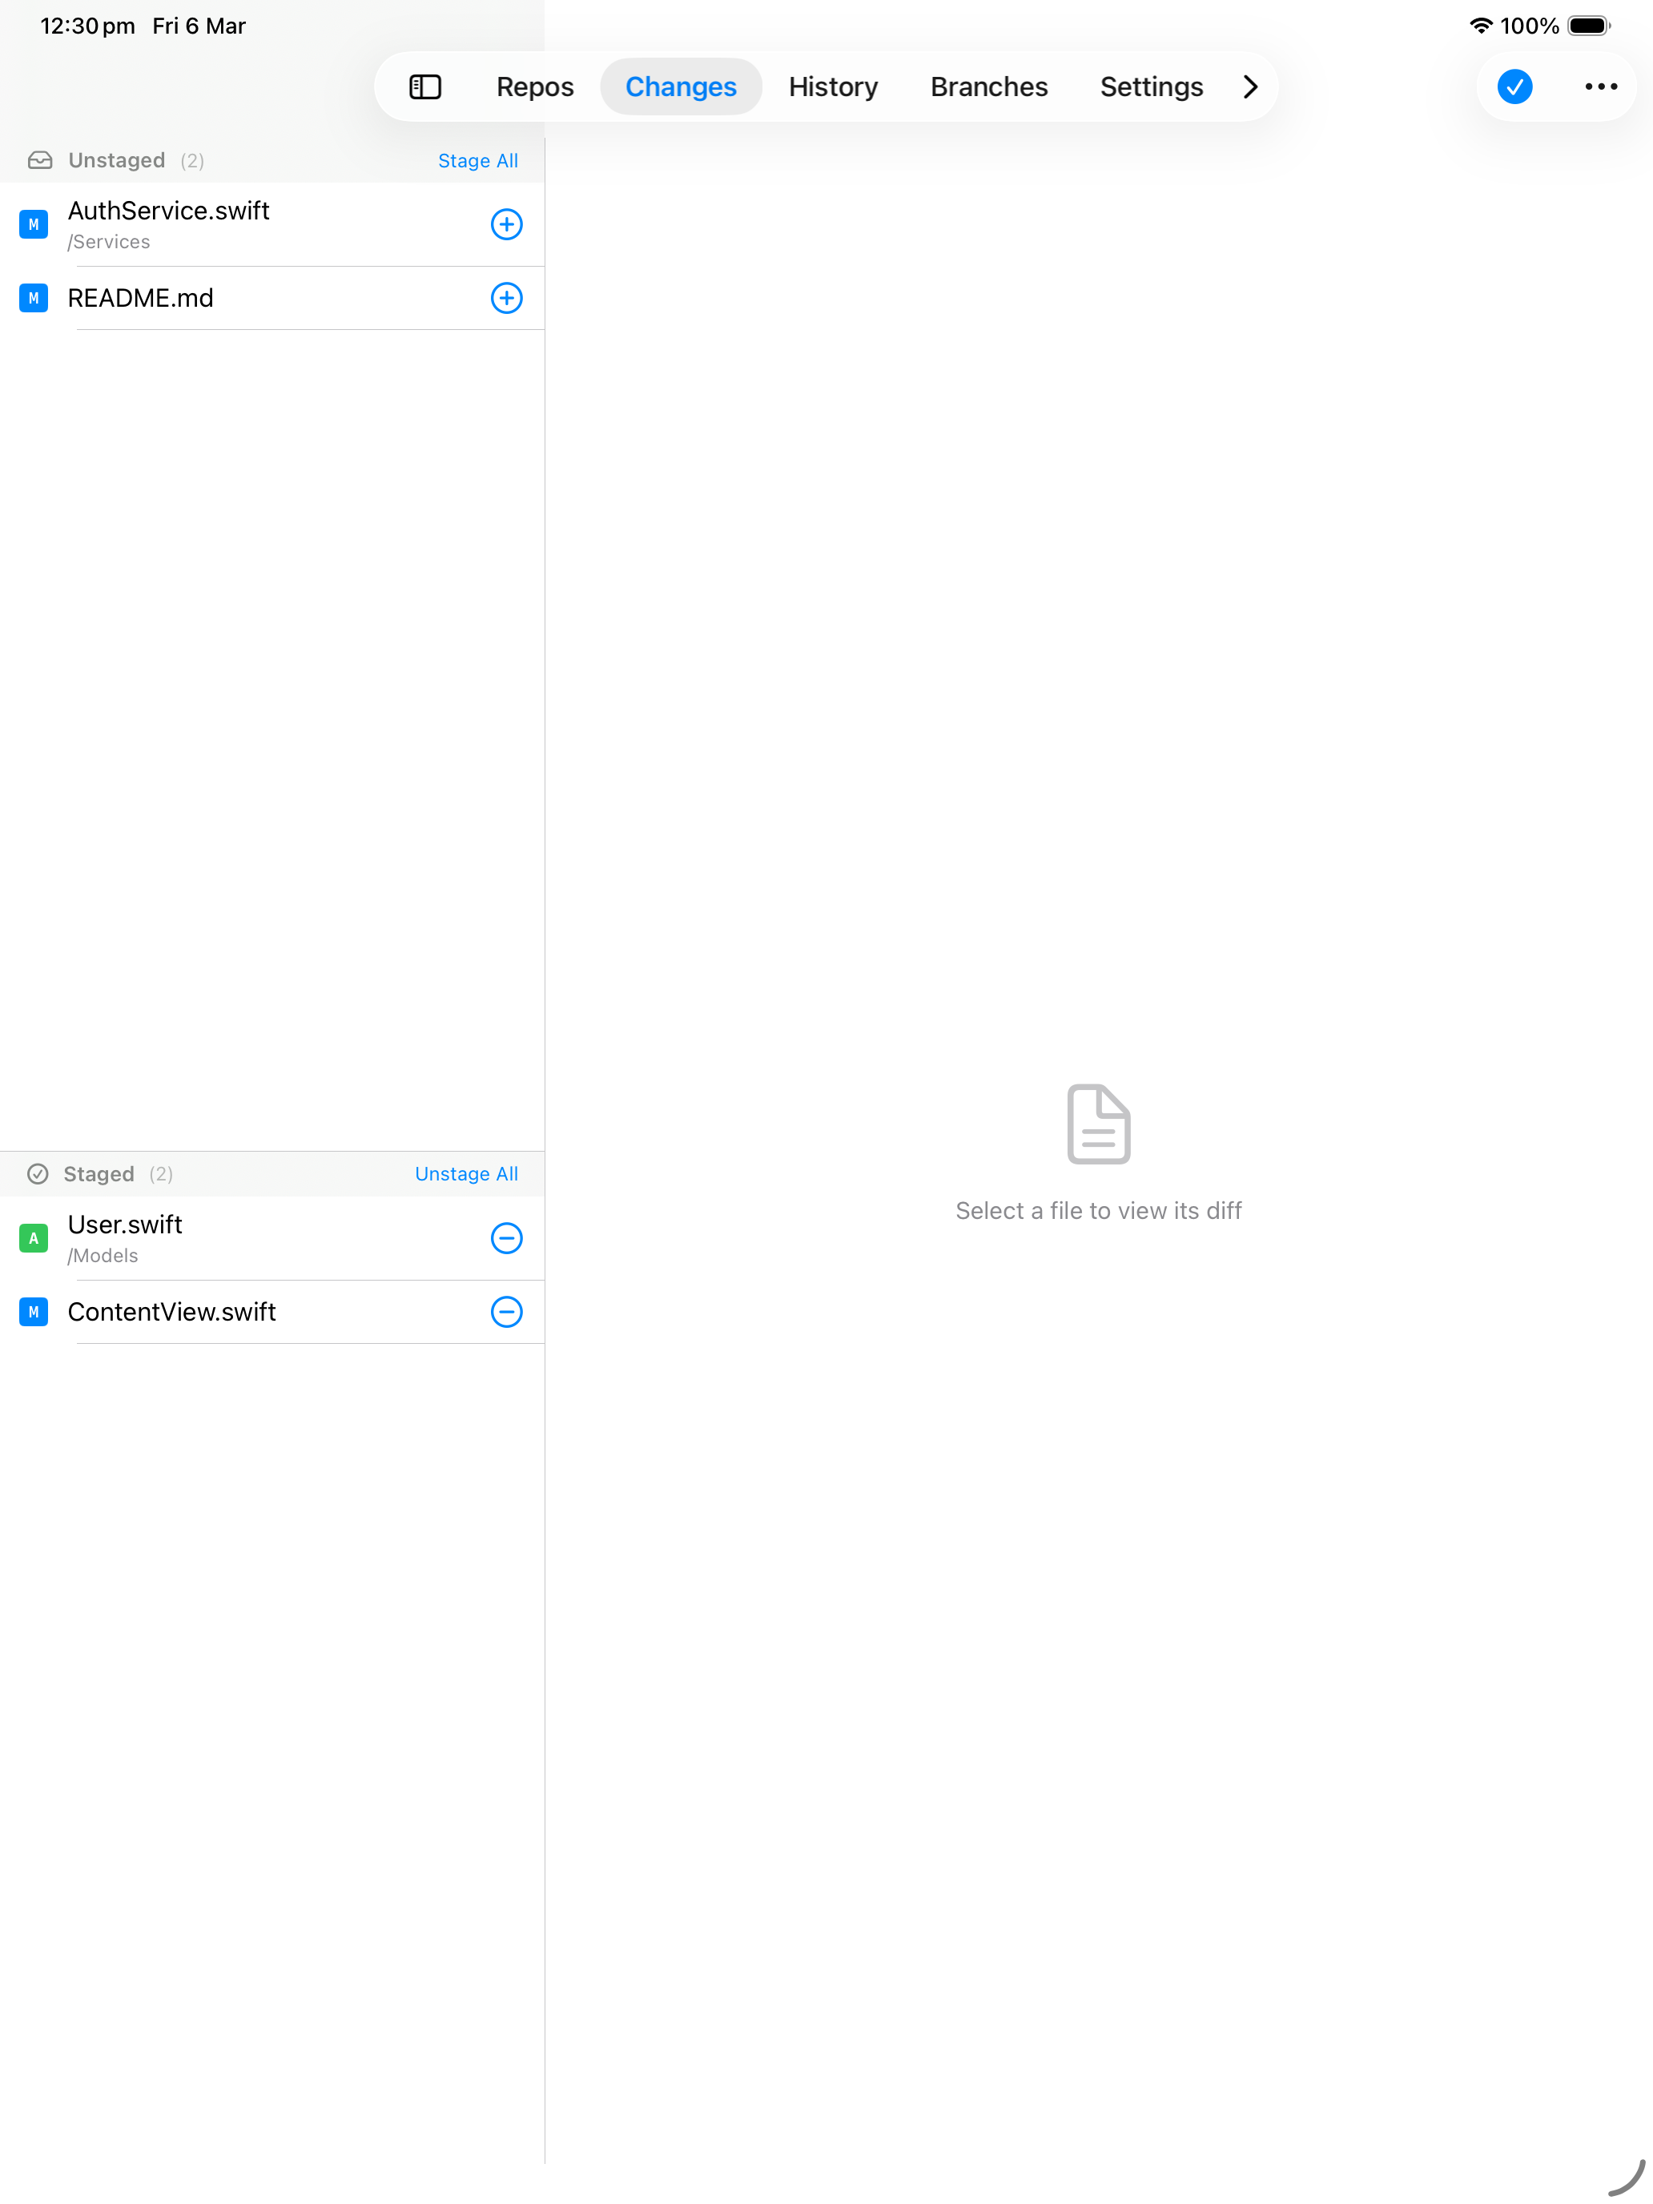Click the M badge next to ContentView.swift
This screenshot has width=1653, height=2204.
(34, 1313)
